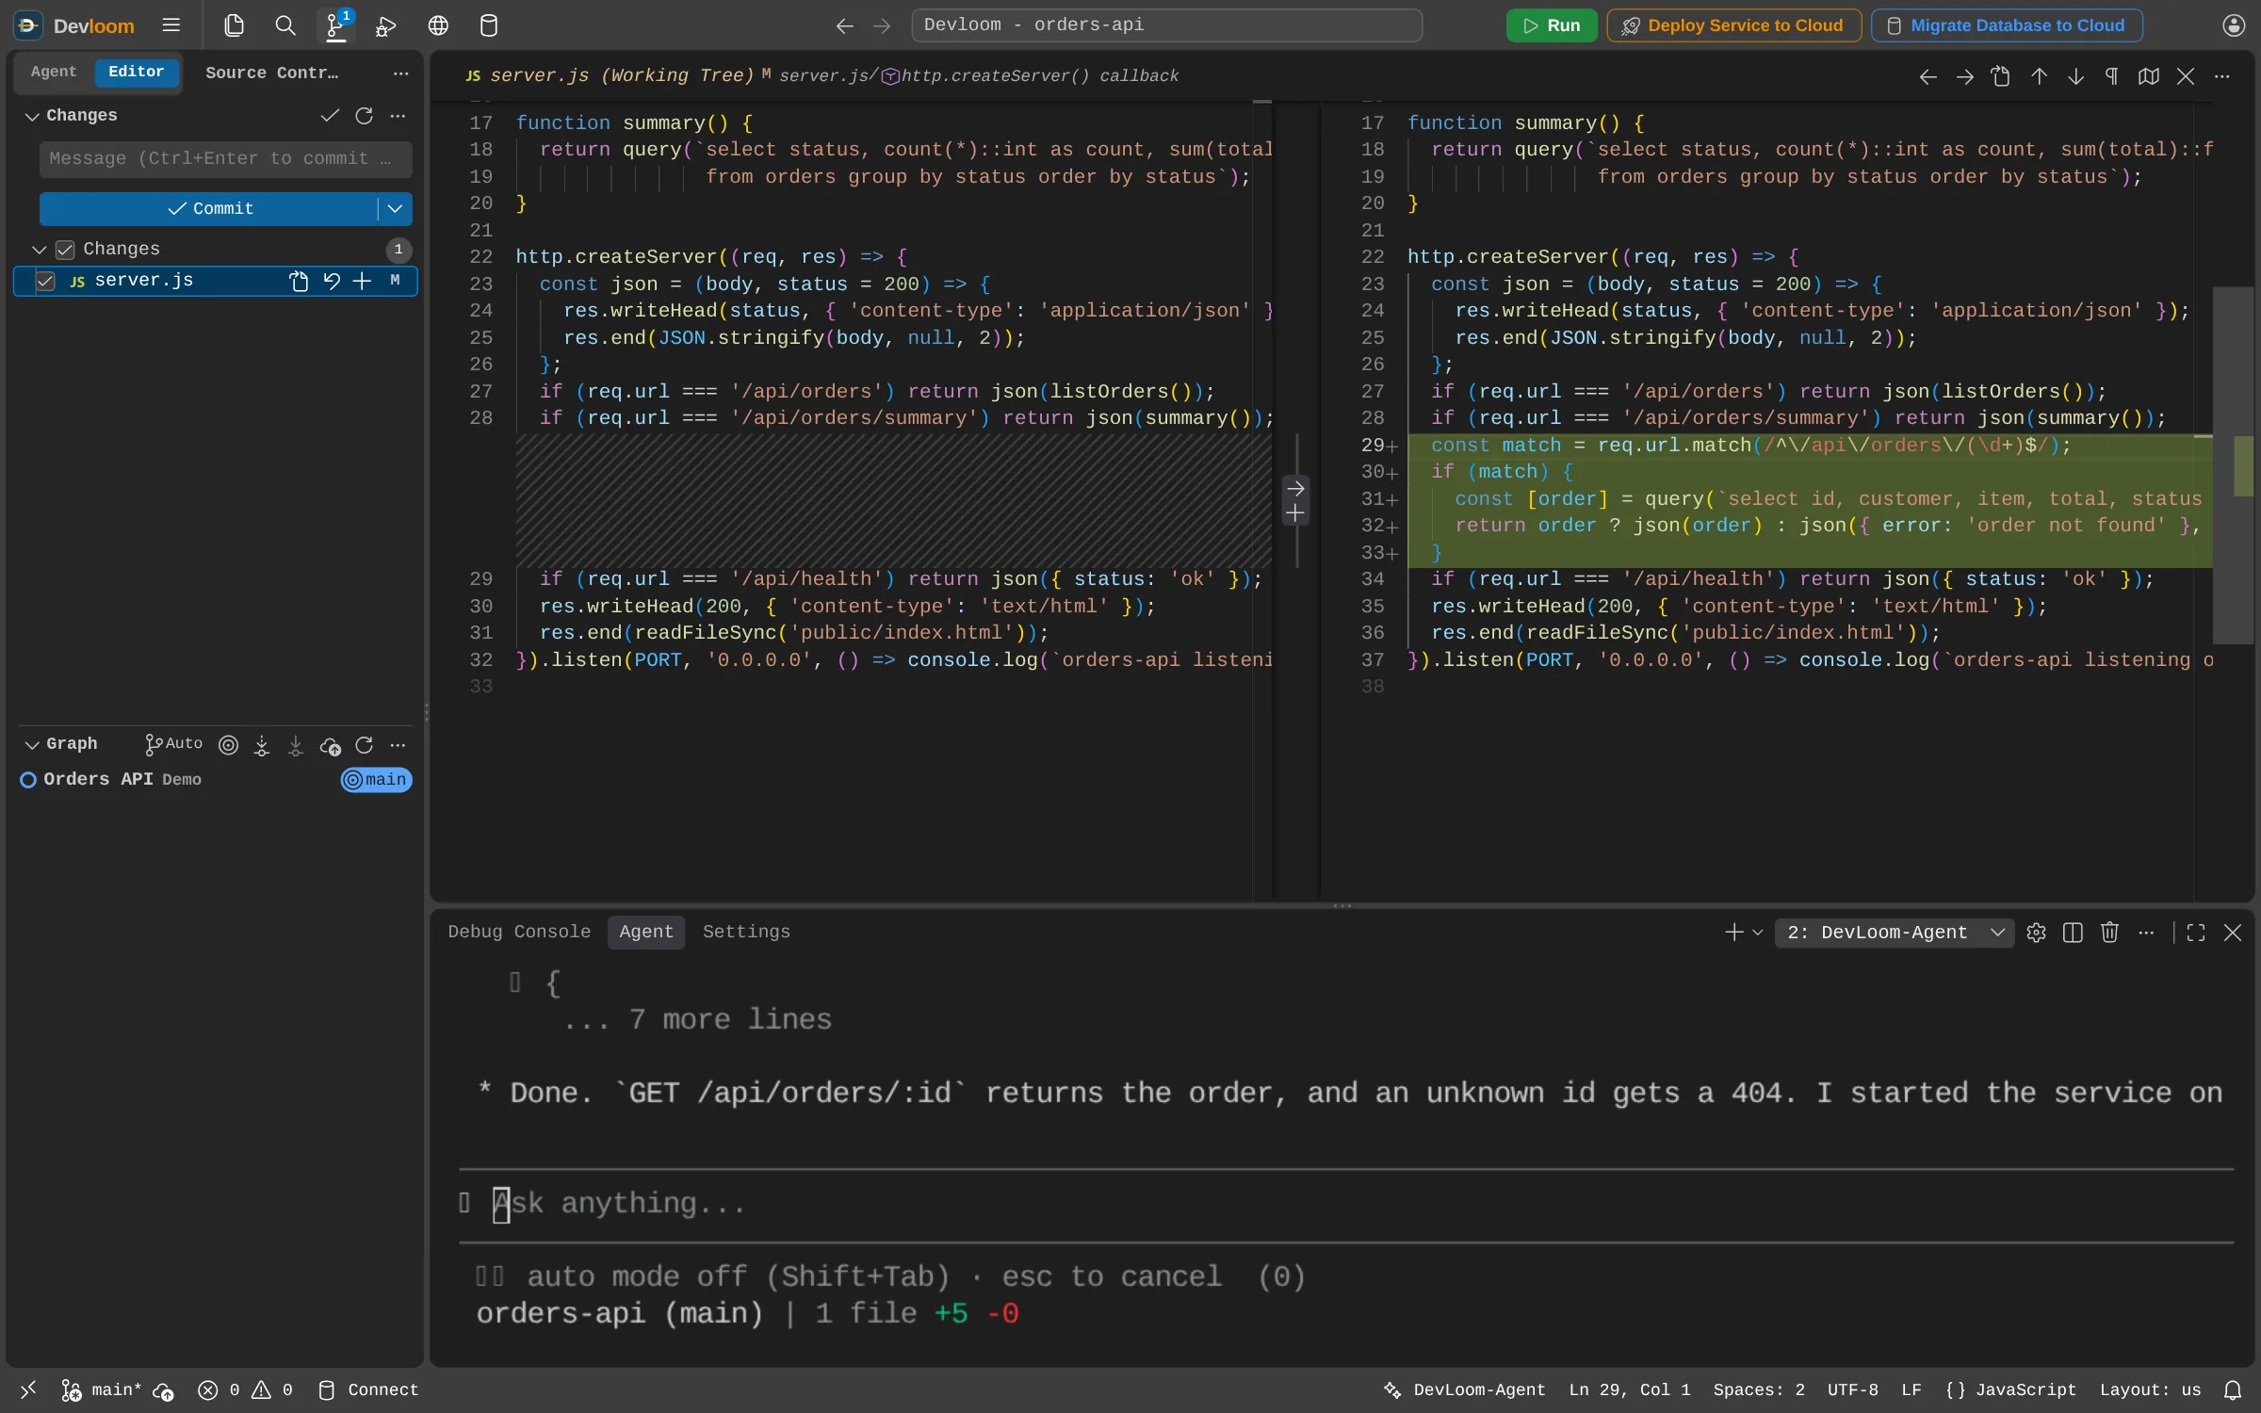
Task: Open the database icon in top bar
Action: tap(489, 25)
